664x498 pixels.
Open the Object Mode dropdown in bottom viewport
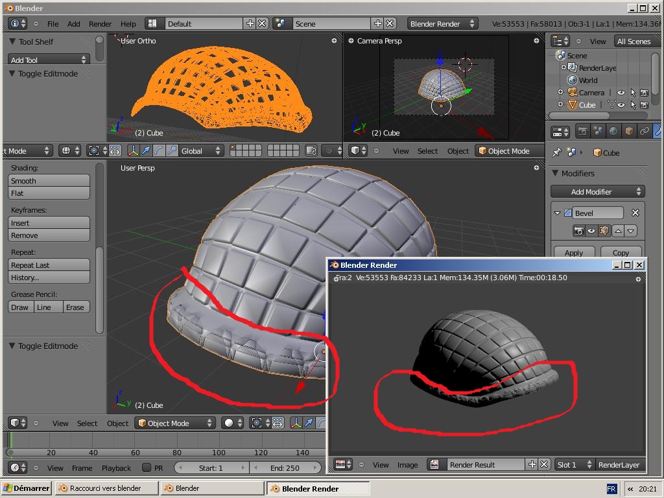[x=175, y=423]
